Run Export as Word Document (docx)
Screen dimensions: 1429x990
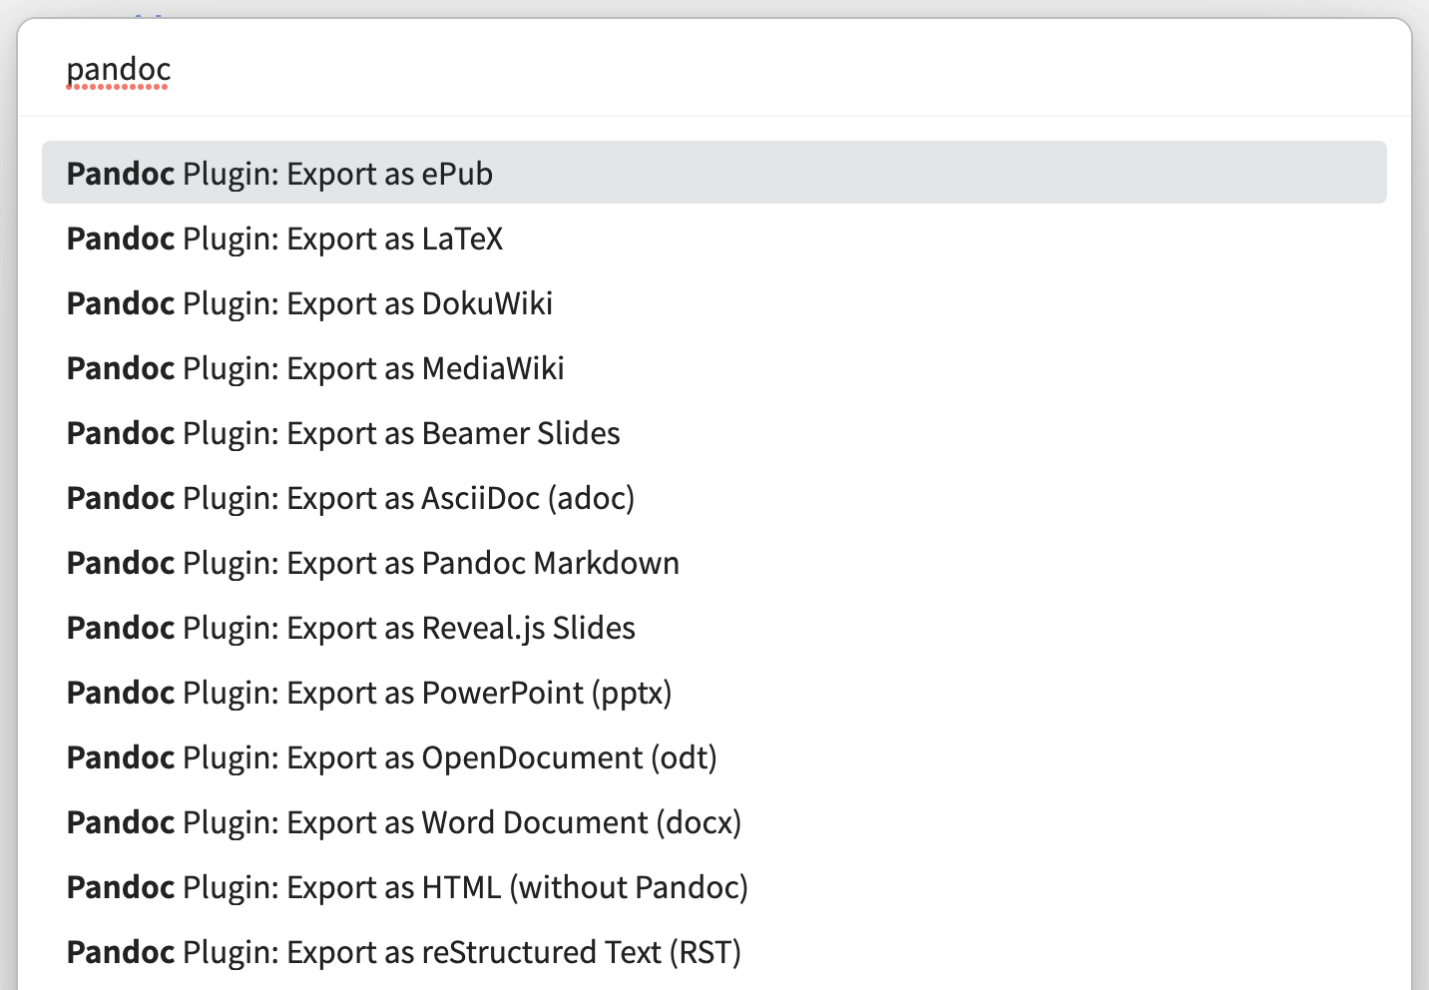point(404,822)
